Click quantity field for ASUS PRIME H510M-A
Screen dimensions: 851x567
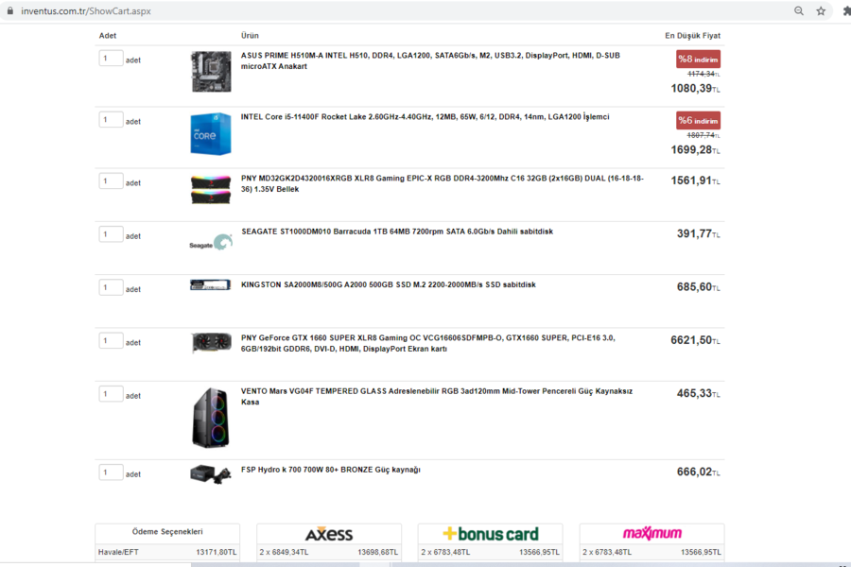tap(111, 58)
